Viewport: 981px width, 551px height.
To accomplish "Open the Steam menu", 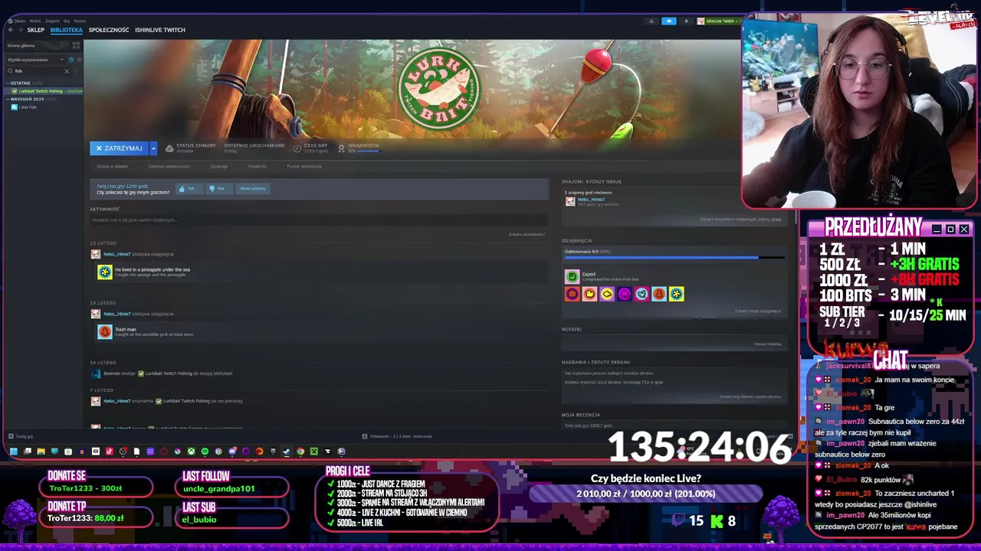I will point(19,21).
